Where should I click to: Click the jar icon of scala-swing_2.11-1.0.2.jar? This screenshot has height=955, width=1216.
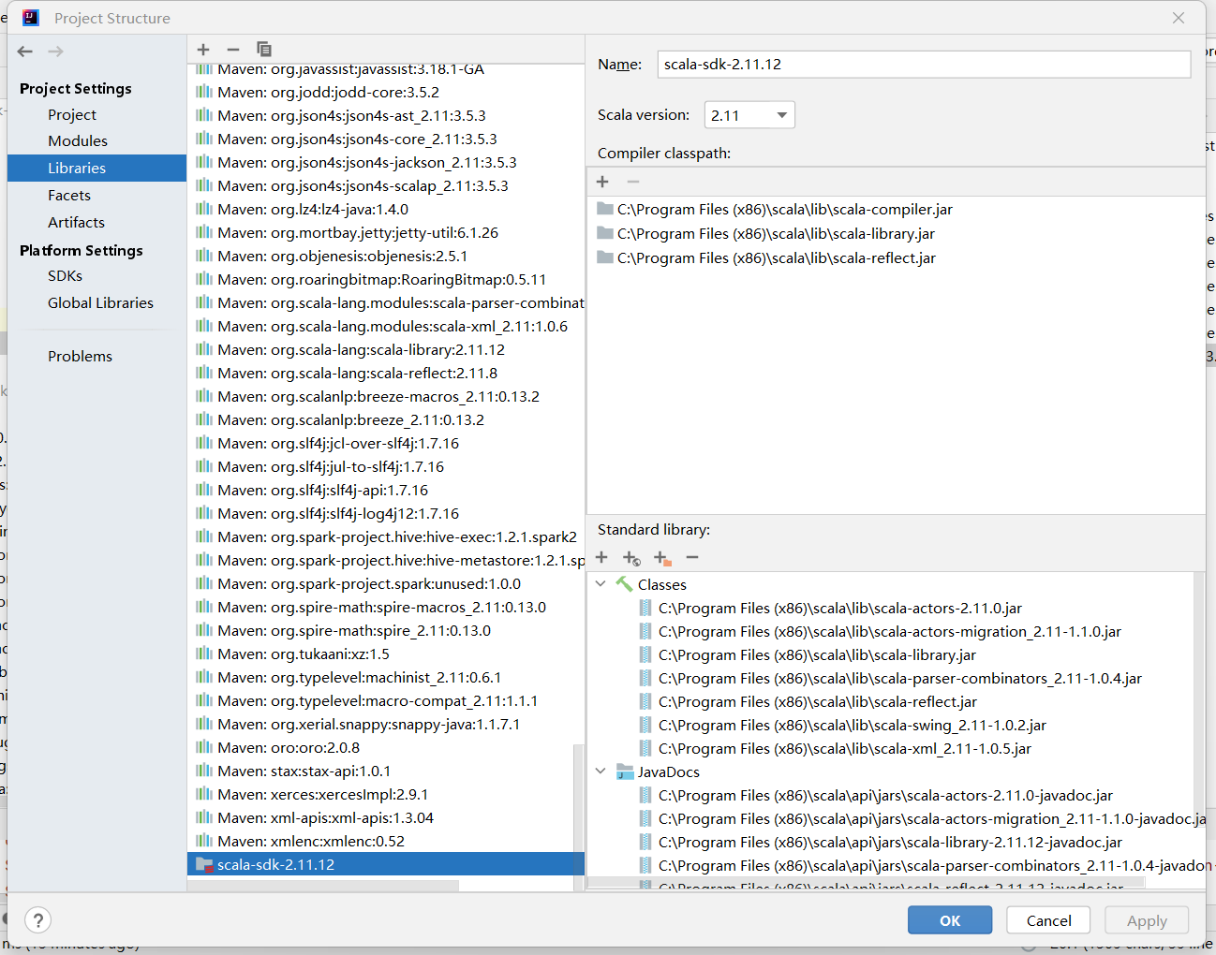point(645,725)
